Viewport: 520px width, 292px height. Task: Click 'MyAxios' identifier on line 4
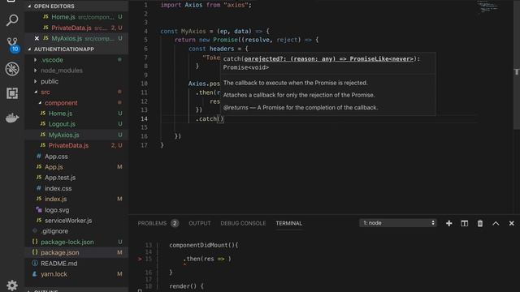pos(193,32)
